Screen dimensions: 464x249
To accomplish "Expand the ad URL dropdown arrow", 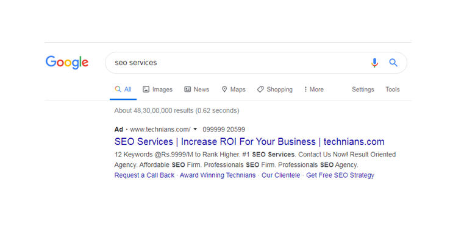I will (195, 129).
